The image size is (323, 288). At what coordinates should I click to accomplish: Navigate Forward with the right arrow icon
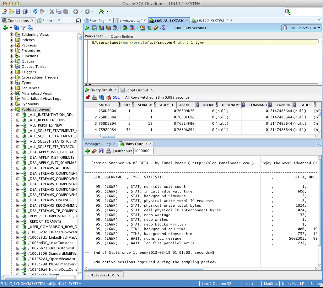(87, 12)
